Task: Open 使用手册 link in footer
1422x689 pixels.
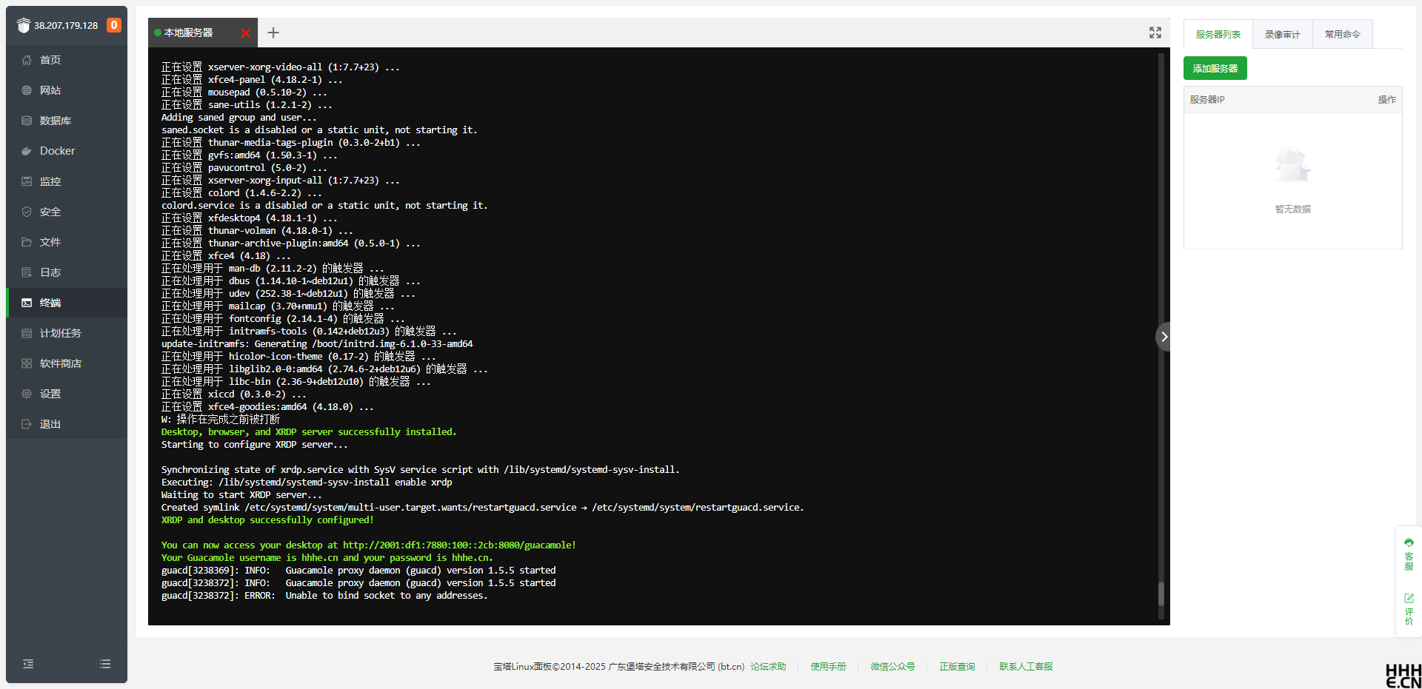Action: (828, 667)
